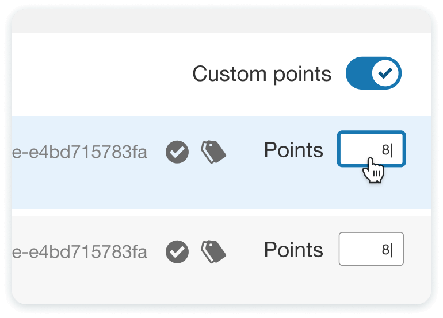
Task: Open tags icon in the lower gray row
Action: [x=213, y=250]
